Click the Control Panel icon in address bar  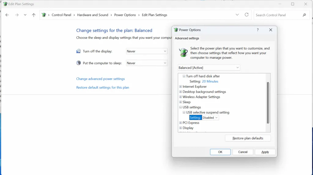tap(44, 15)
